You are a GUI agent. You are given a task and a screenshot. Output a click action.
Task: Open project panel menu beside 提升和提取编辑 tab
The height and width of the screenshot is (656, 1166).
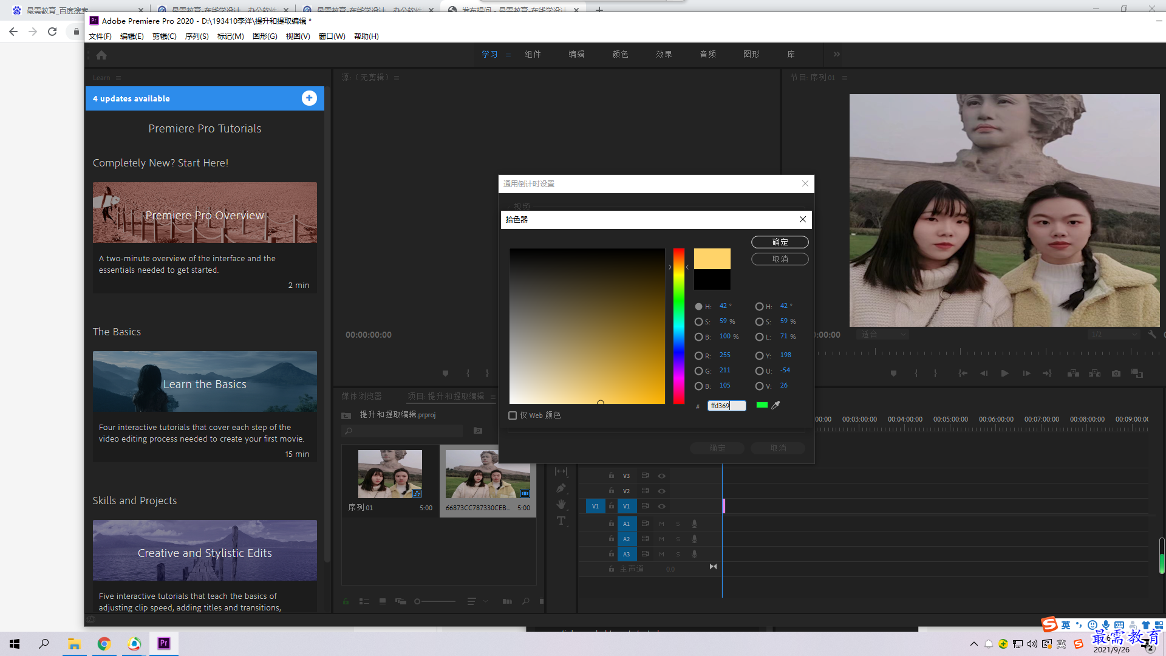(493, 397)
